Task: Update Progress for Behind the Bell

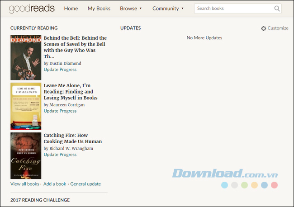Action: point(60,70)
